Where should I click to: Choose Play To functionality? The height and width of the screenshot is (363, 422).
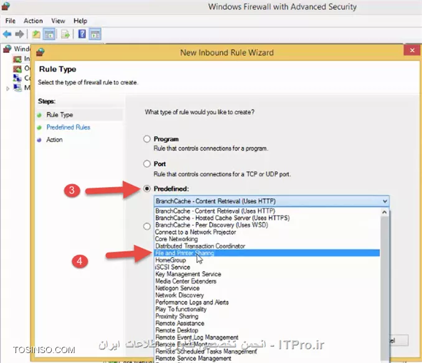(267, 309)
